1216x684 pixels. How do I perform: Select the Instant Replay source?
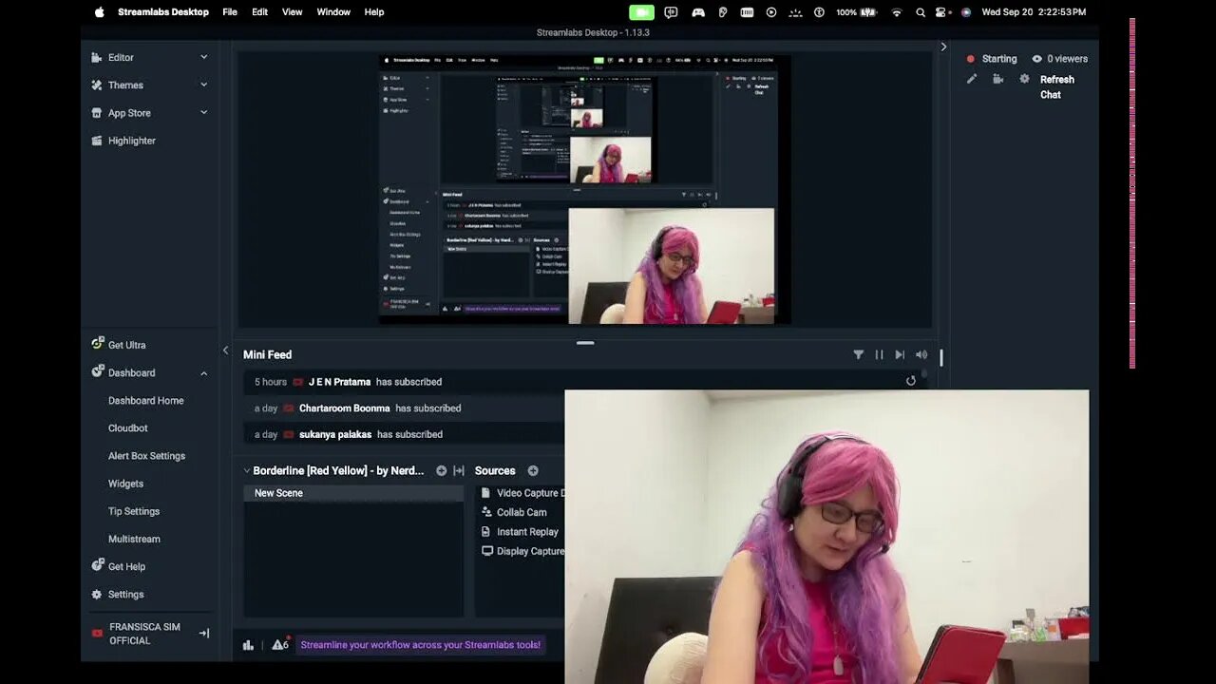[521, 532]
